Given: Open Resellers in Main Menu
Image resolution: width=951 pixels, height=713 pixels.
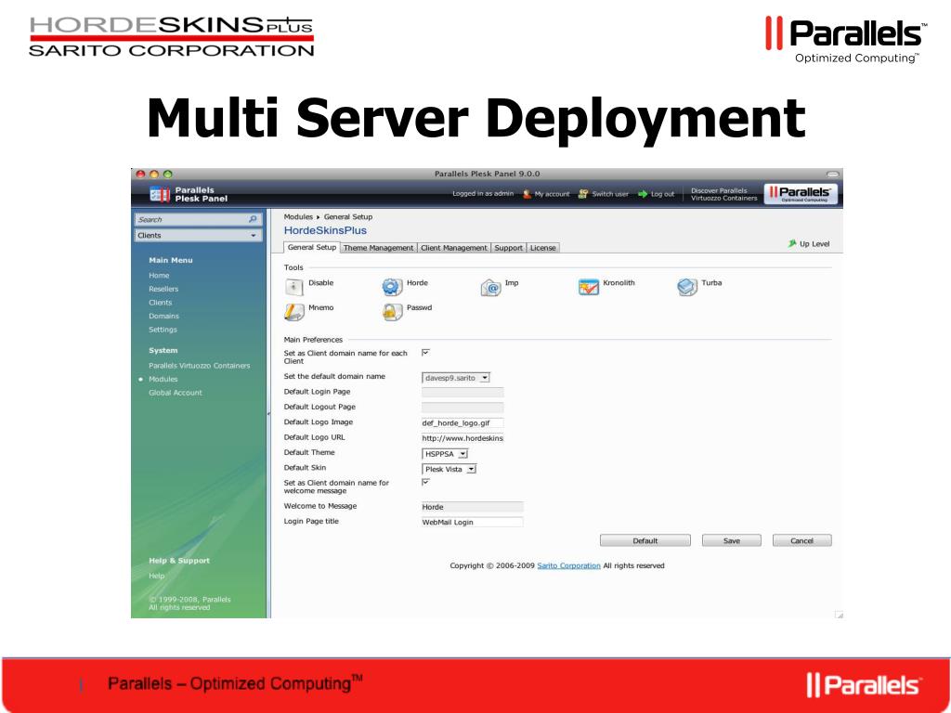Looking at the screenshot, I should (x=163, y=289).
